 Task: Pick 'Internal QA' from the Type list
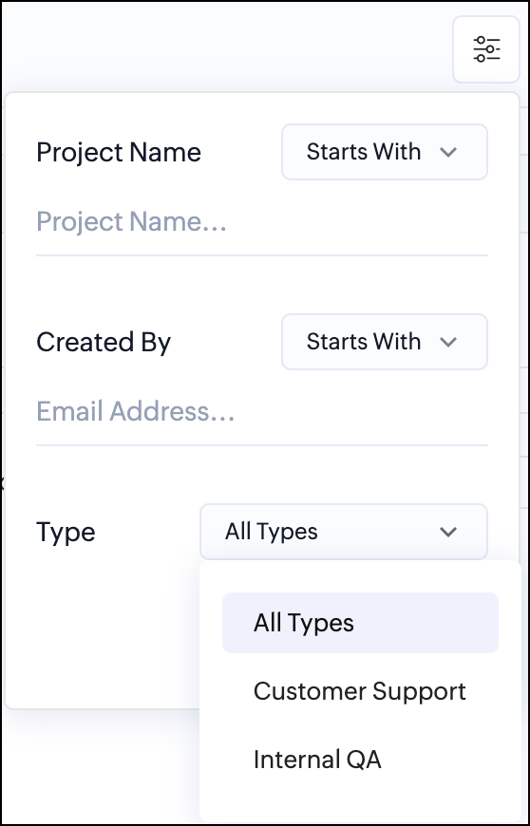(360, 760)
